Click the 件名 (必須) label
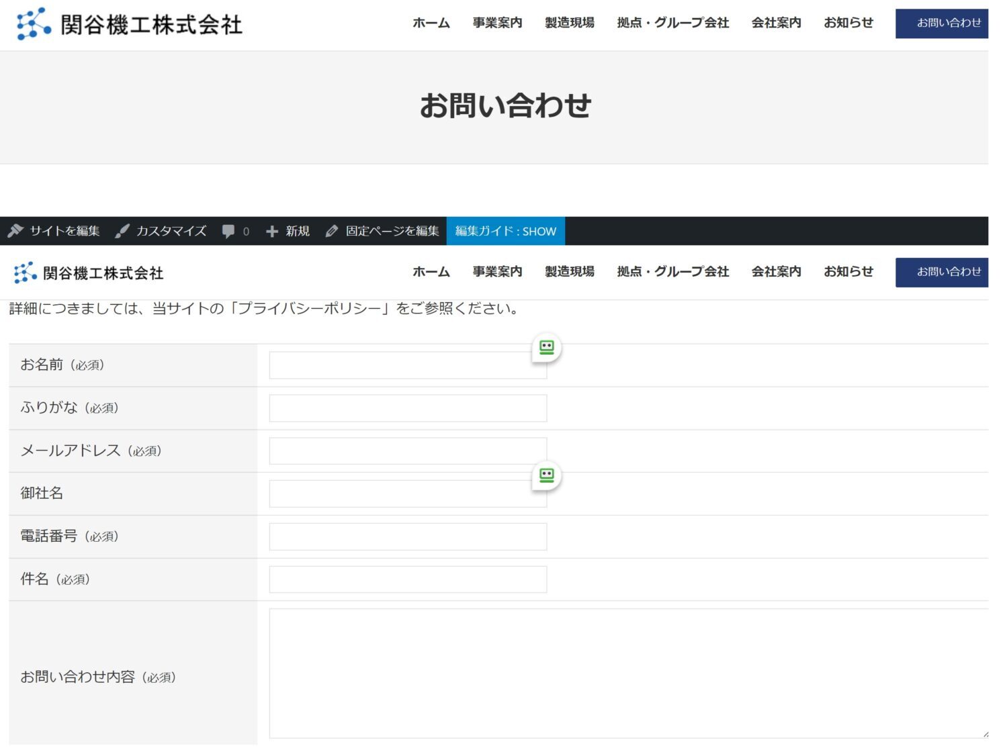 (55, 579)
